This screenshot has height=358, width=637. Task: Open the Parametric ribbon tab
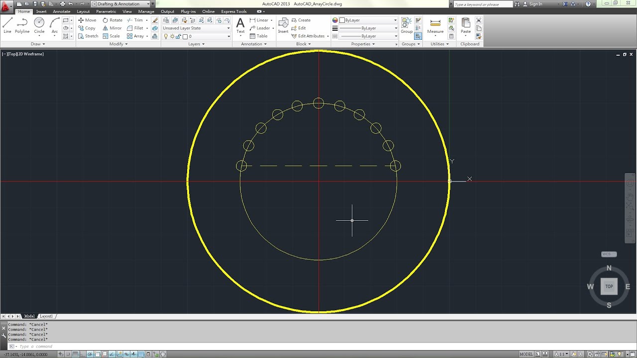106,11
